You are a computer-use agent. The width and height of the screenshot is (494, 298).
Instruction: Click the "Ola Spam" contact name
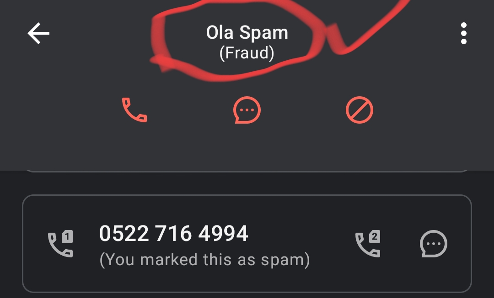(247, 33)
